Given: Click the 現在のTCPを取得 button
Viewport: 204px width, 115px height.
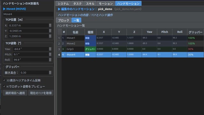Looking at the screenshot, I should point(41,93).
